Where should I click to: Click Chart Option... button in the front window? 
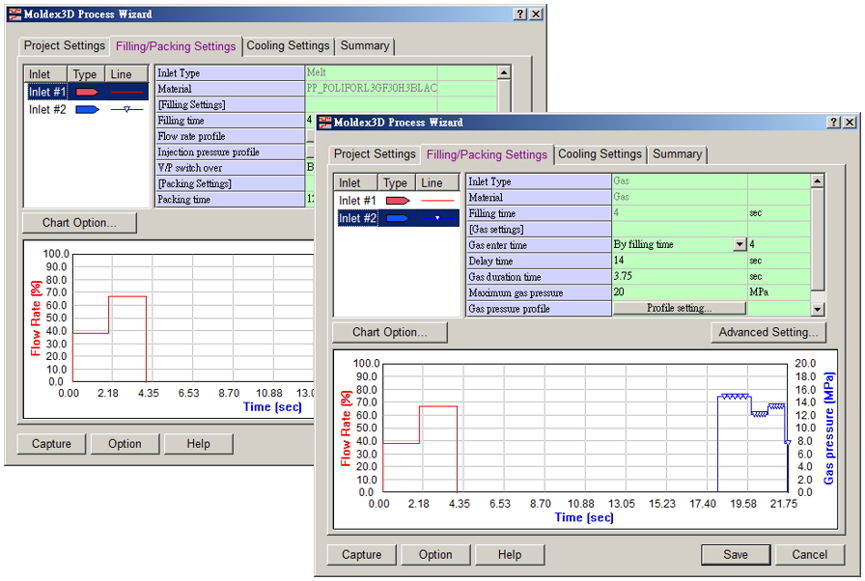point(389,332)
